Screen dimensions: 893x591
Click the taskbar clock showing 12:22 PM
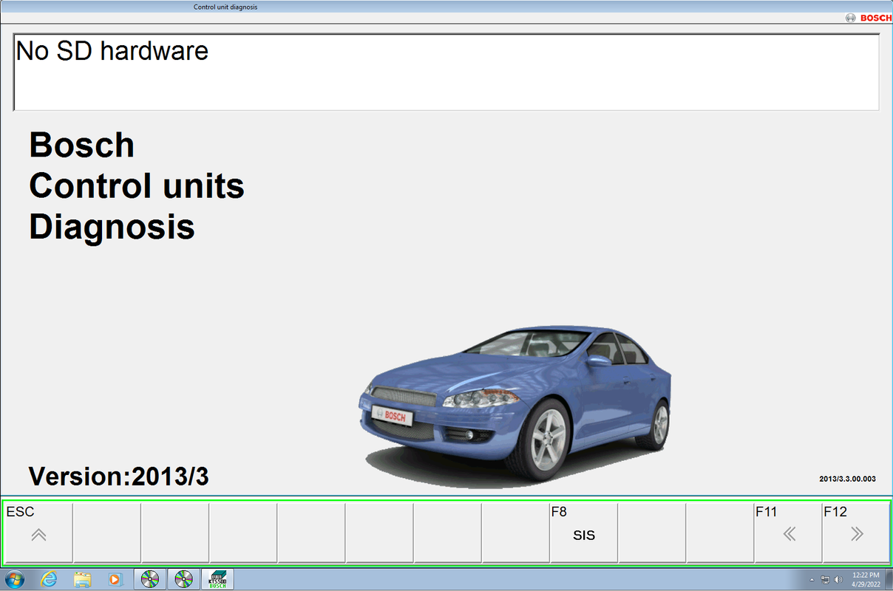[866, 579]
